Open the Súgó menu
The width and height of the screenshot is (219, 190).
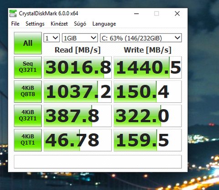(80, 24)
